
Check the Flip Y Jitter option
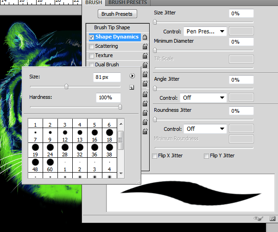click(206, 156)
